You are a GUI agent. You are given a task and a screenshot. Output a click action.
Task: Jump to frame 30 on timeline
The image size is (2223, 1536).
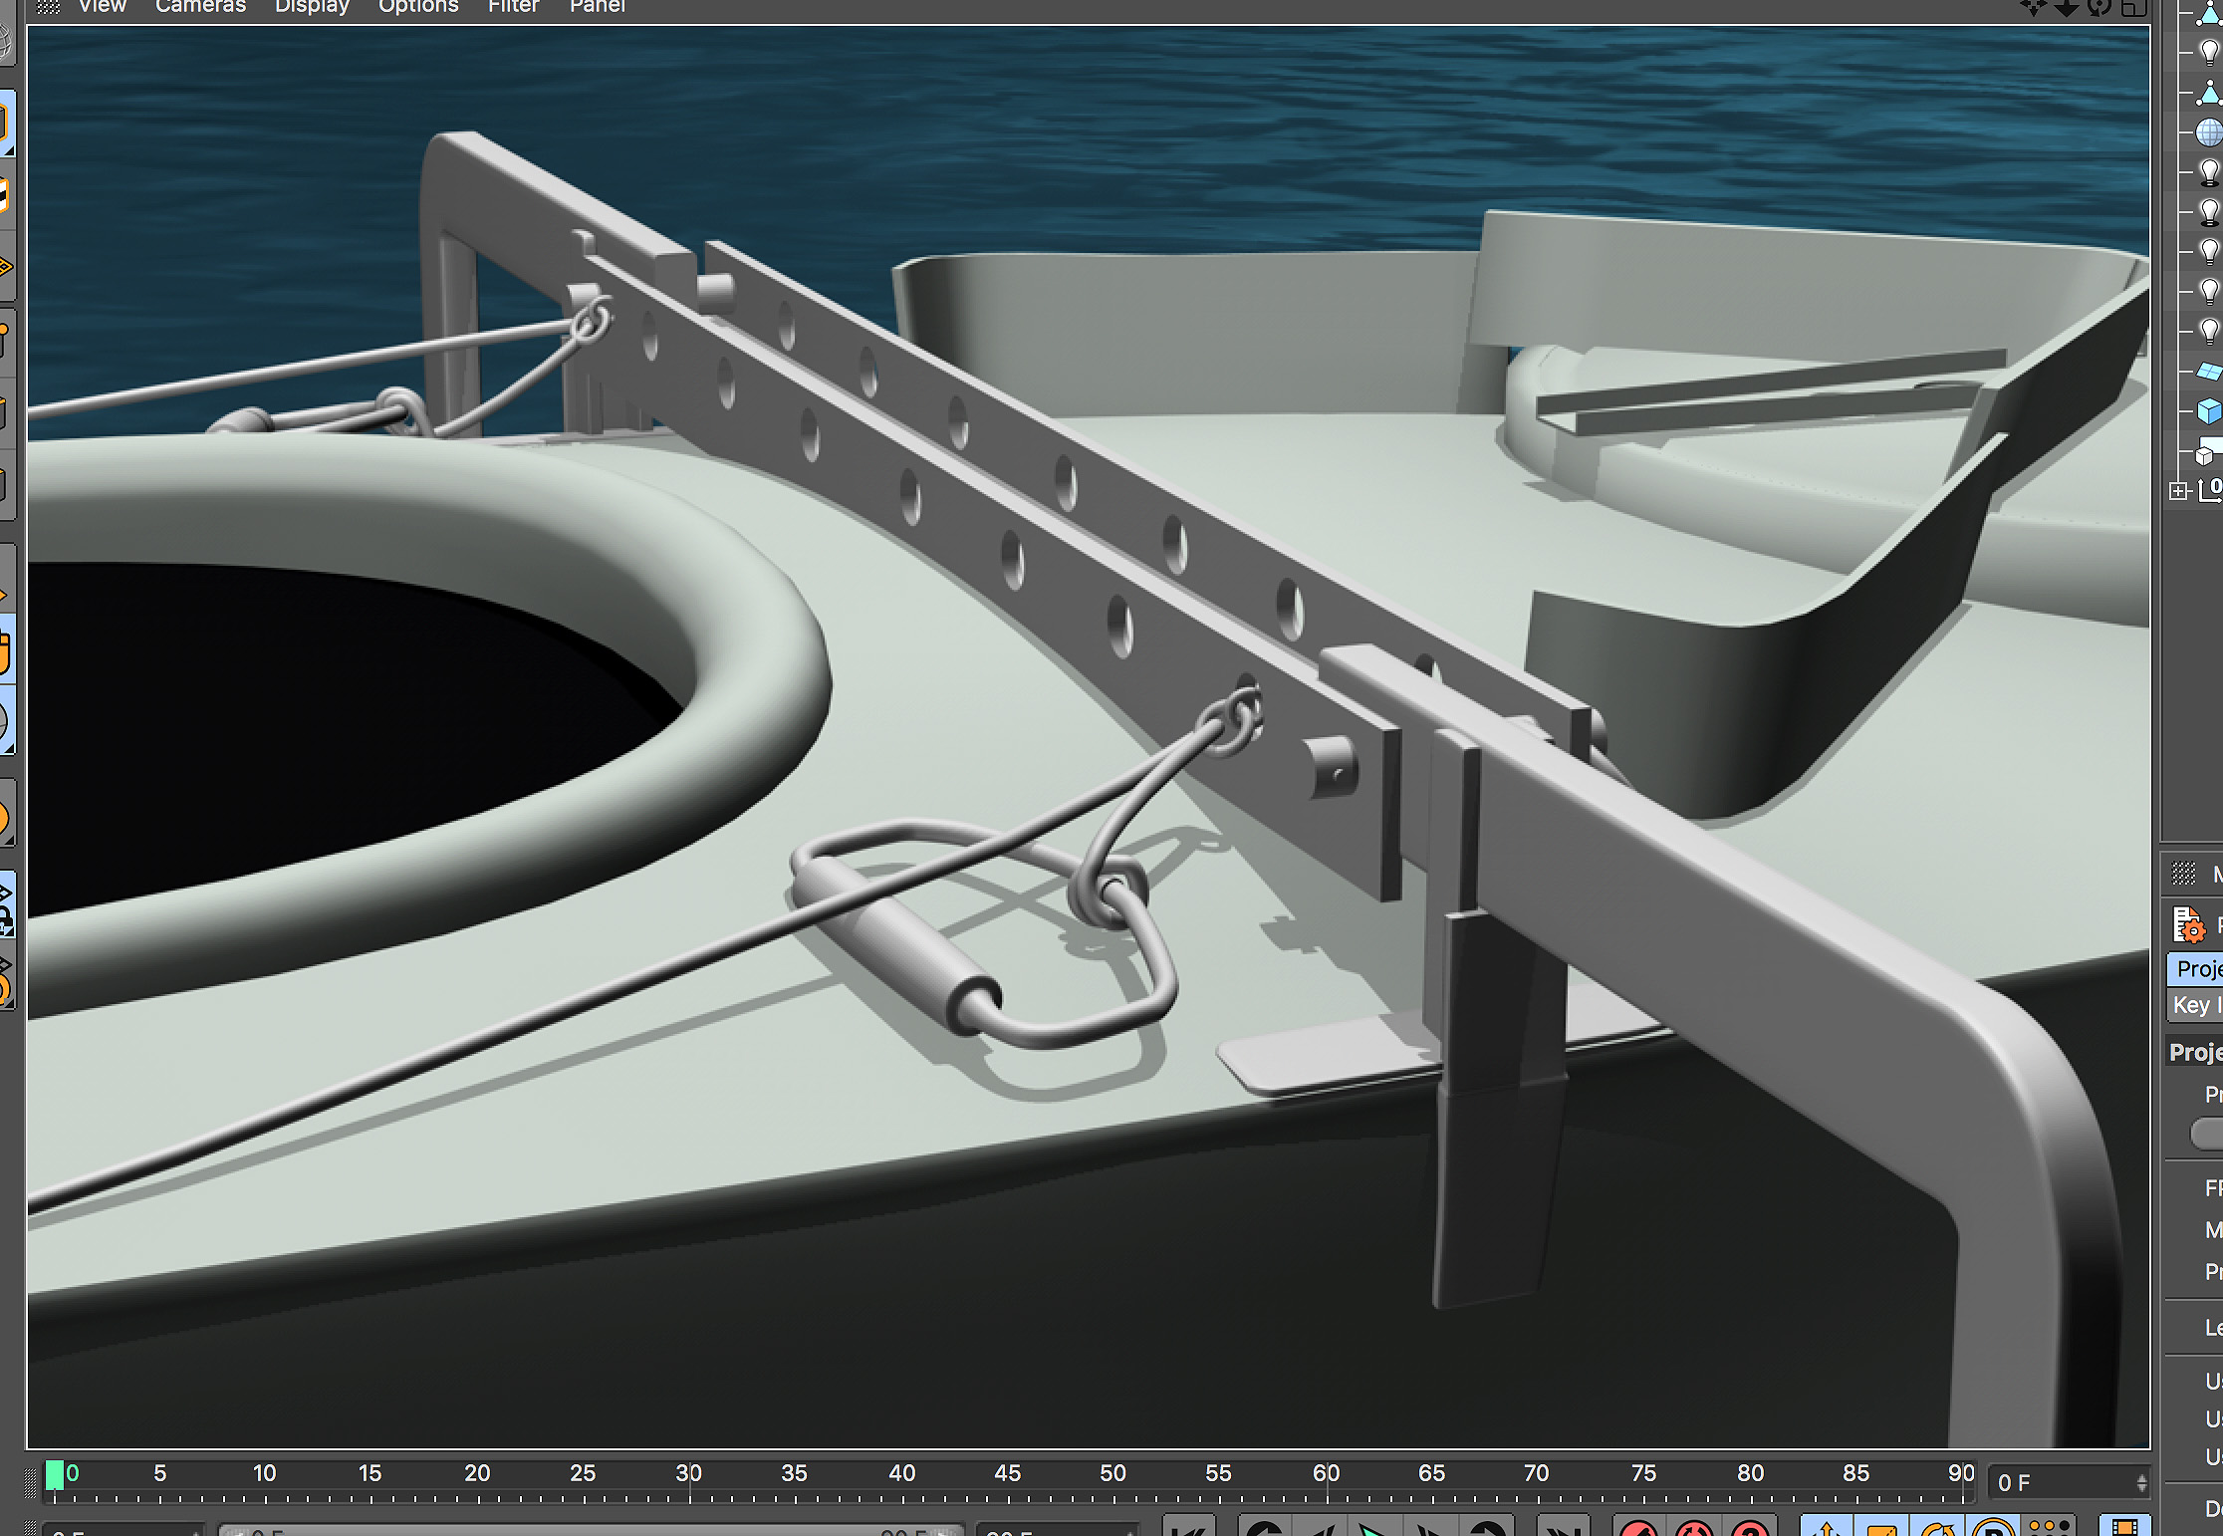coord(688,1473)
